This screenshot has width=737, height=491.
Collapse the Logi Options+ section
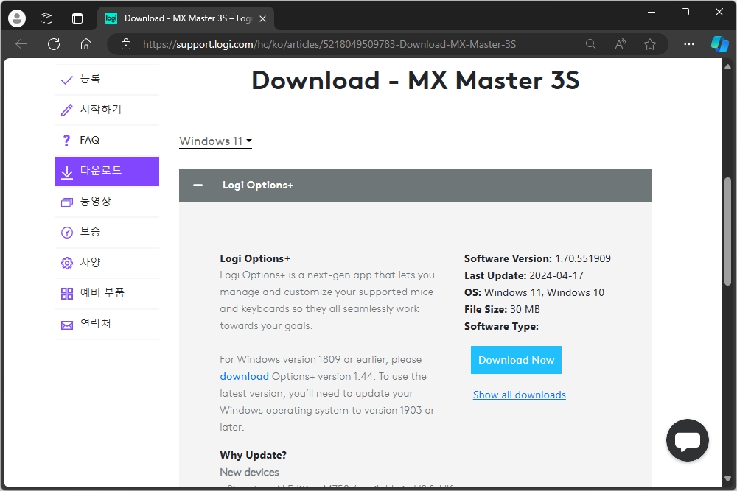(415, 186)
